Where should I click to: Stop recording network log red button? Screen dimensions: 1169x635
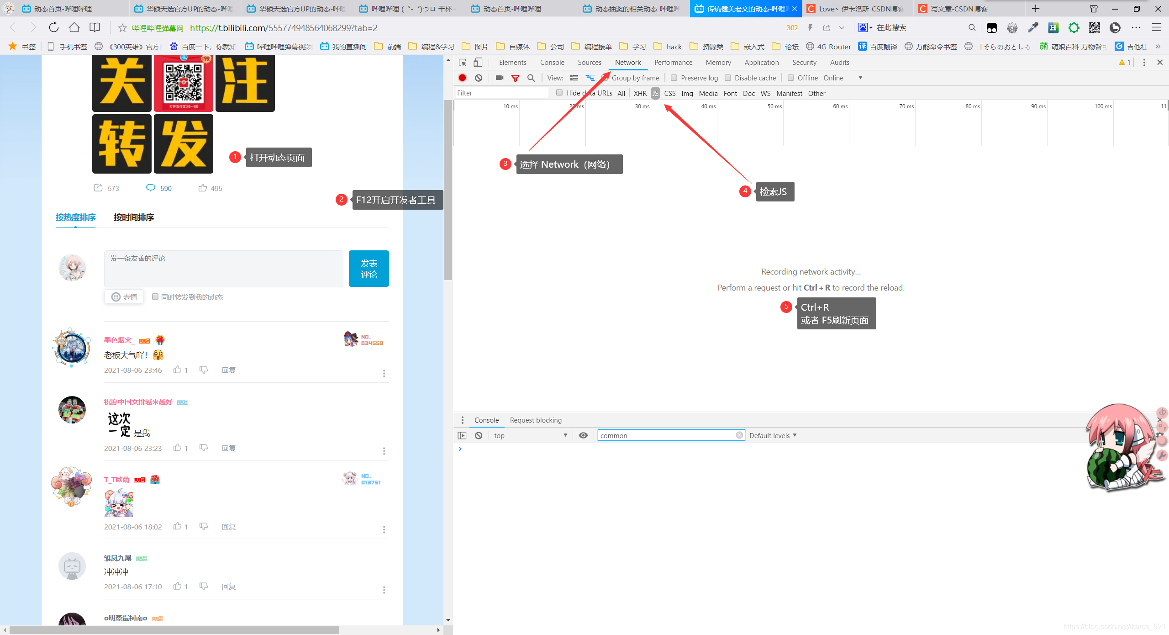(x=463, y=78)
